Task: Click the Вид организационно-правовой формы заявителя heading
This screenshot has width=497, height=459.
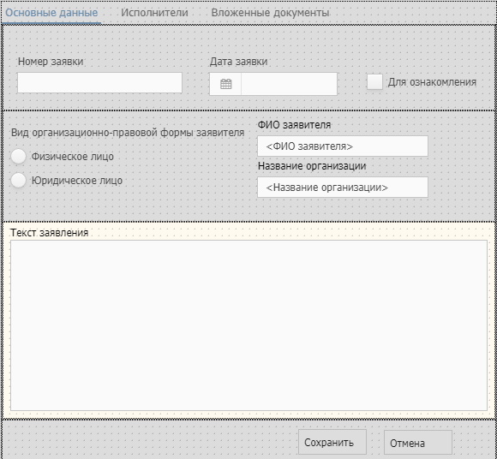Action: [128, 133]
